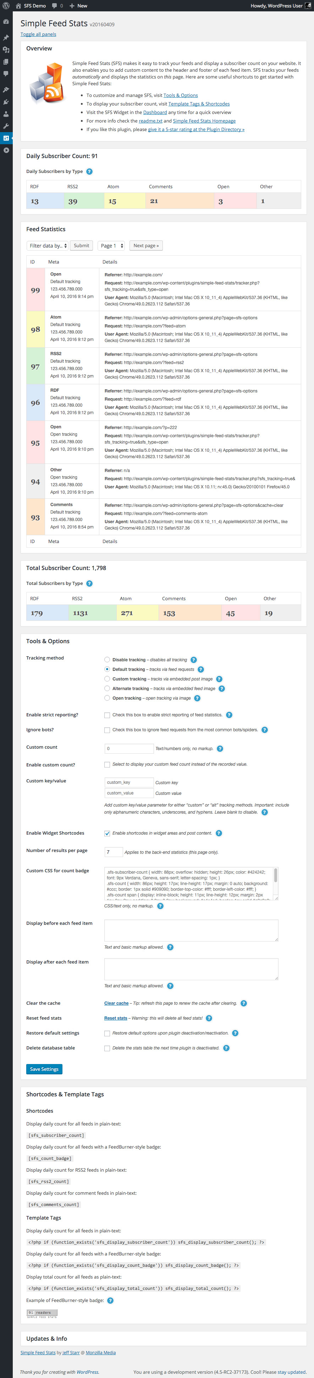Click the results per page field

[113, 852]
